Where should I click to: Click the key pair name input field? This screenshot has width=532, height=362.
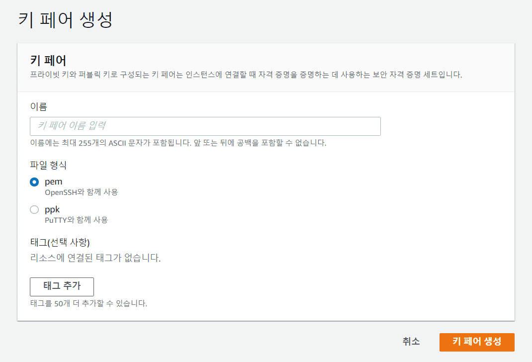point(205,126)
